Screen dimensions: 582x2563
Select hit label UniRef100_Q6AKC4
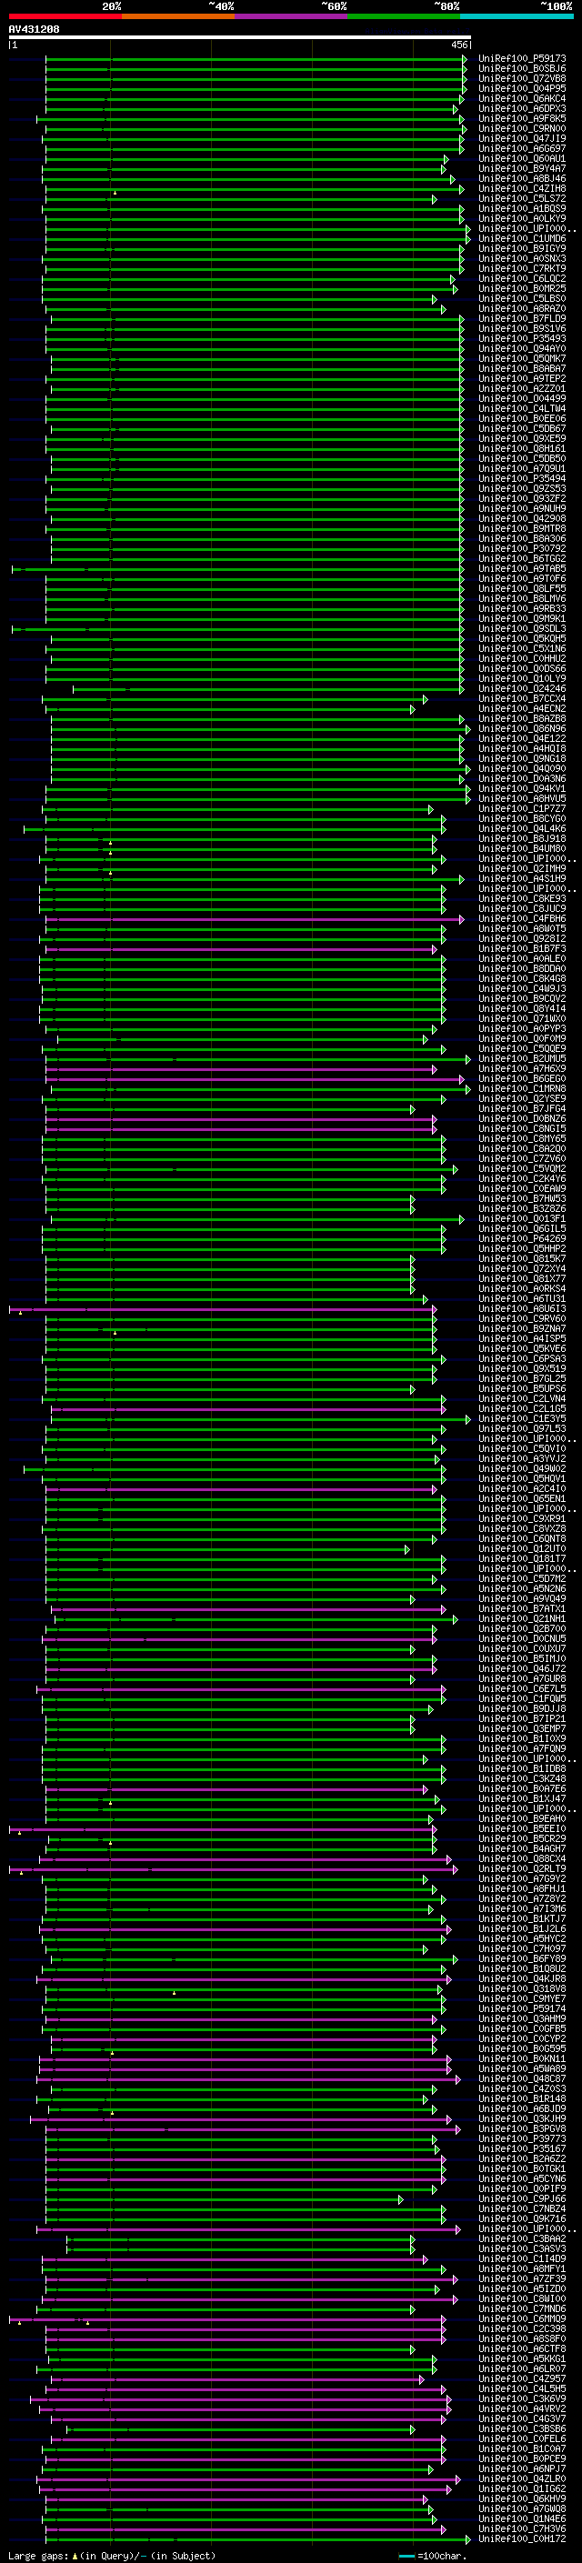[522, 98]
